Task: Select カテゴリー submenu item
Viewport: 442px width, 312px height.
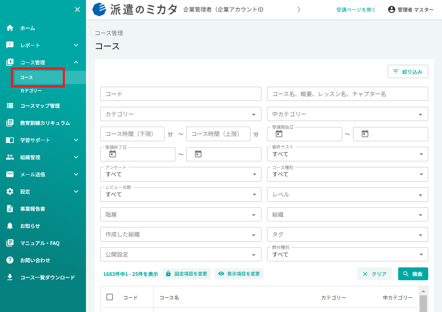Action: 31,91
